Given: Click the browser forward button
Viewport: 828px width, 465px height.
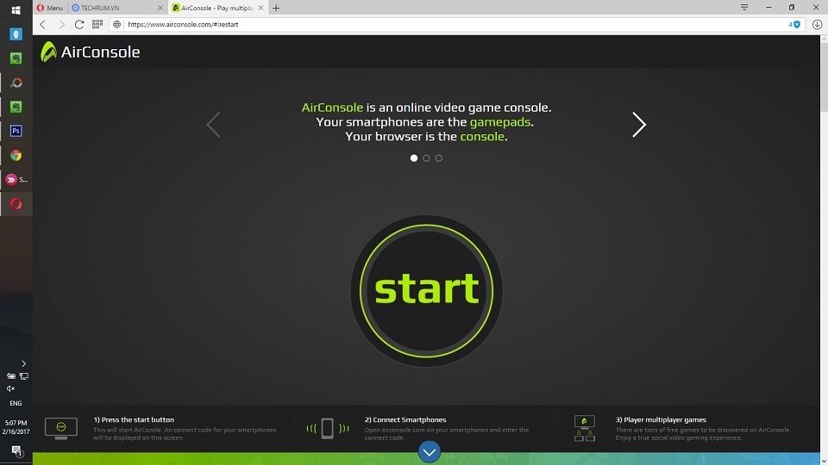Looking at the screenshot, I should [x=61, y=24].
